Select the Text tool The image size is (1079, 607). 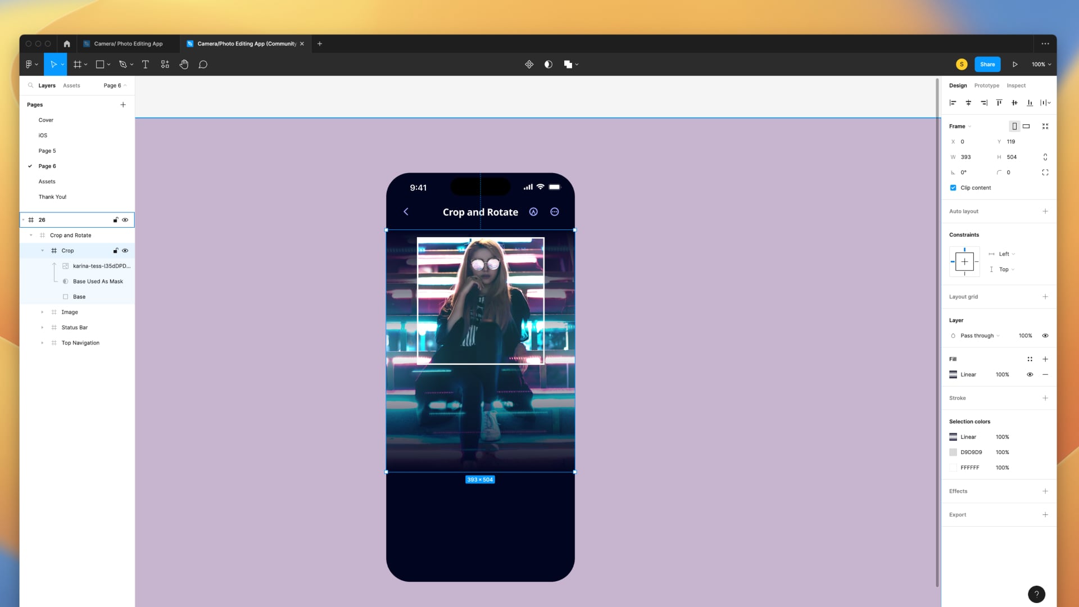(x=146, y=64)
